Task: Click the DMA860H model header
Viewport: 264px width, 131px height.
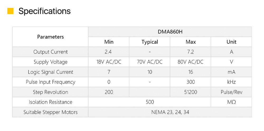Action: point(170,32)
